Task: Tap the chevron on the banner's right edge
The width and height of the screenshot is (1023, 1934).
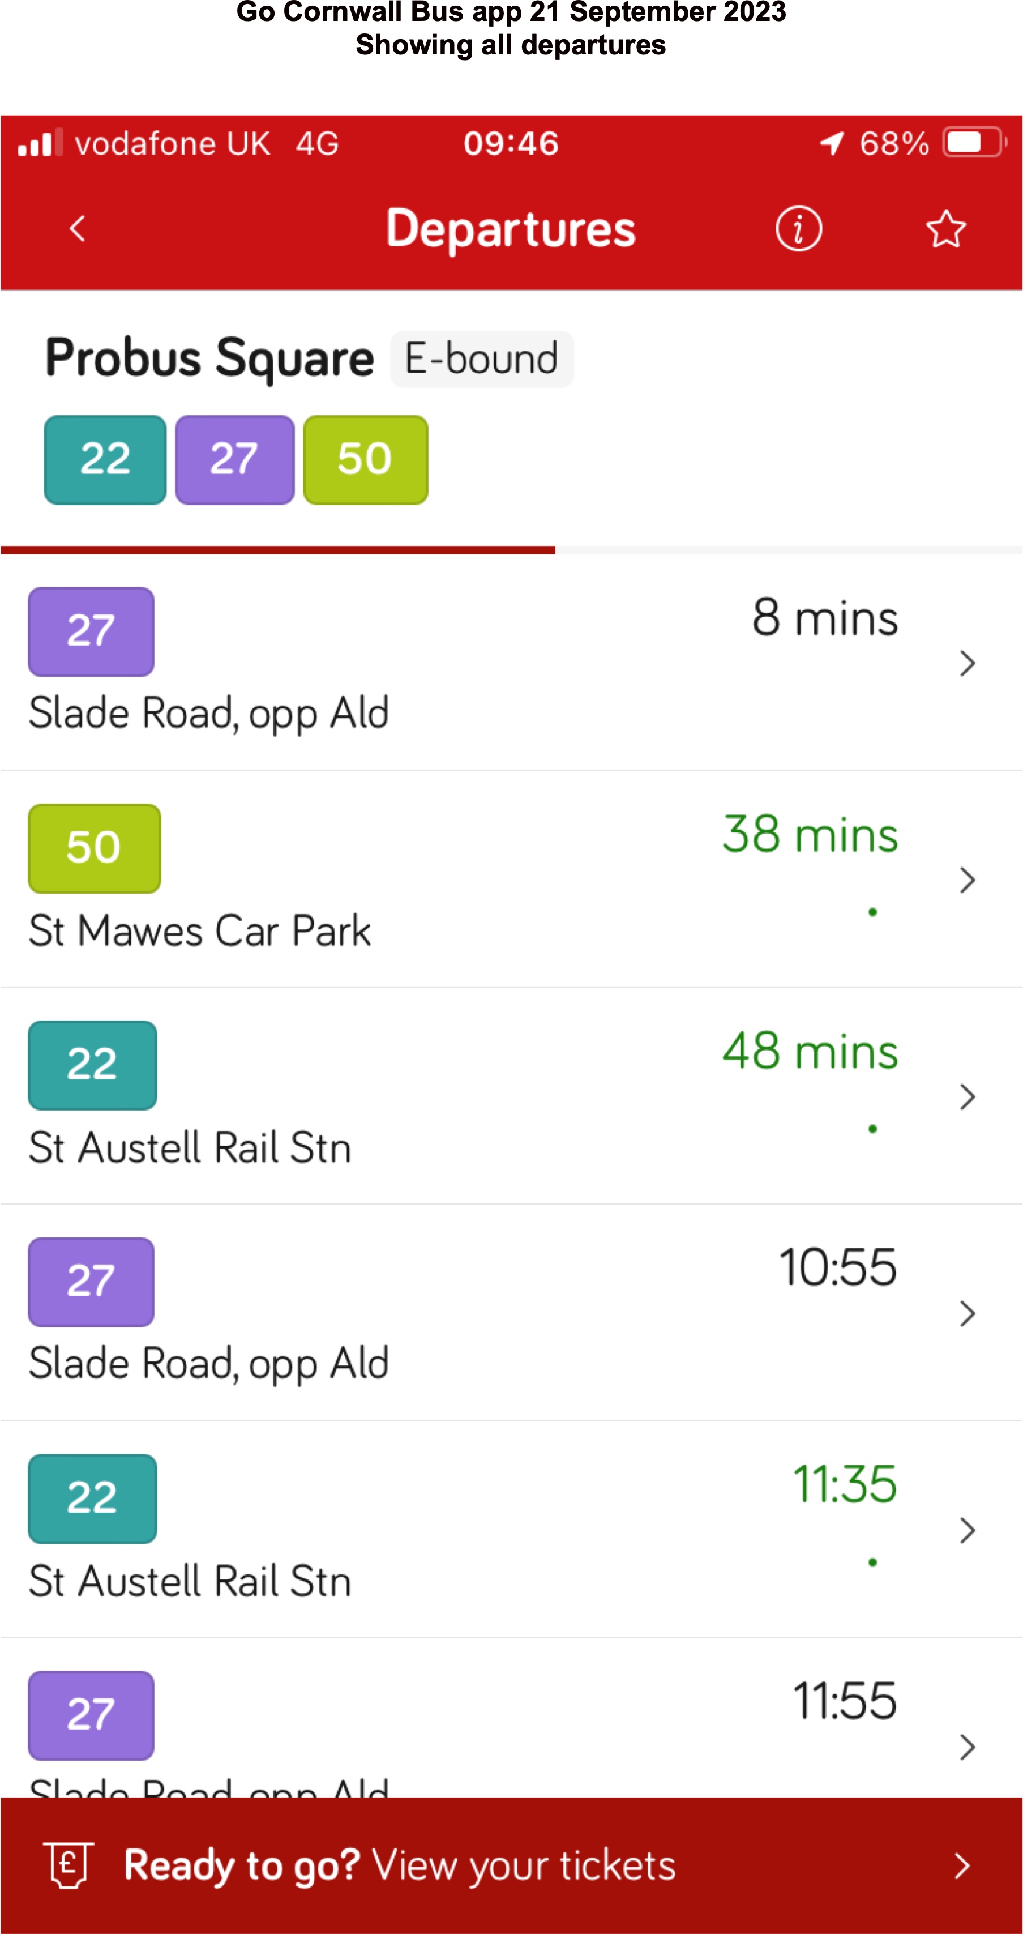Action: (961, 1865)
